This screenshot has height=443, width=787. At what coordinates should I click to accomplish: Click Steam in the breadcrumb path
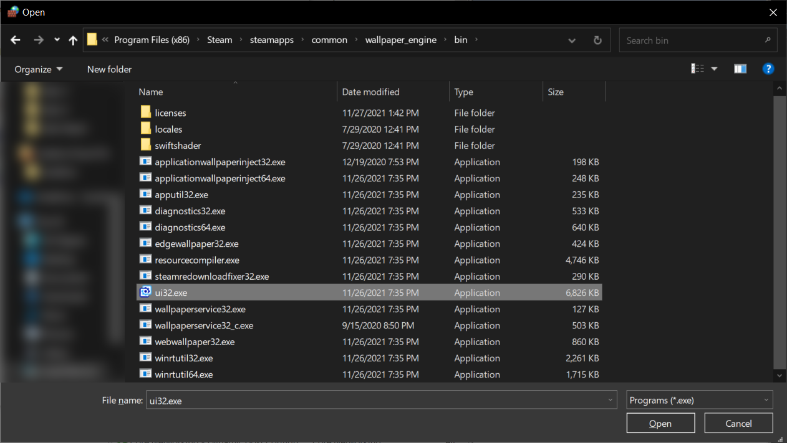220,40
